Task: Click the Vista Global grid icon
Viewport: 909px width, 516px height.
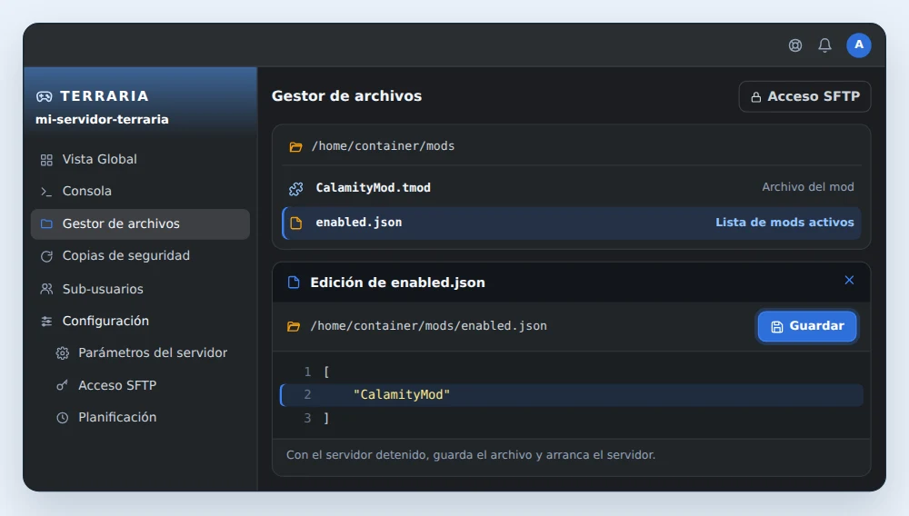Action: pyautogui.click(x=46, y=160)
